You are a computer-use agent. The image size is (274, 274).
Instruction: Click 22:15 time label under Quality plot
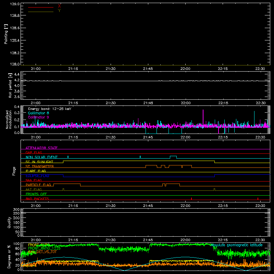pyautogui.click(x=223, y=240)
